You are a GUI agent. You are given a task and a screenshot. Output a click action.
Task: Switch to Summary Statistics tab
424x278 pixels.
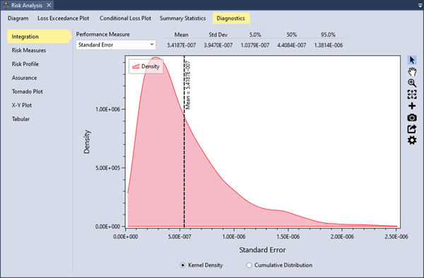tap(182, 18)
